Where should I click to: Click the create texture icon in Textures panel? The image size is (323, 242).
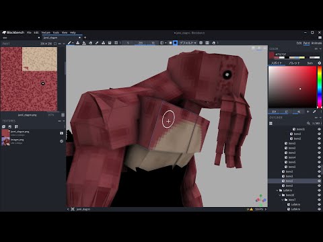point(10,126)
